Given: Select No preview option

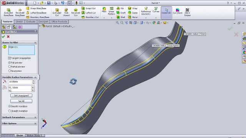Looking at the screenshot, I should pyautogui.click(x=9, y=71).
